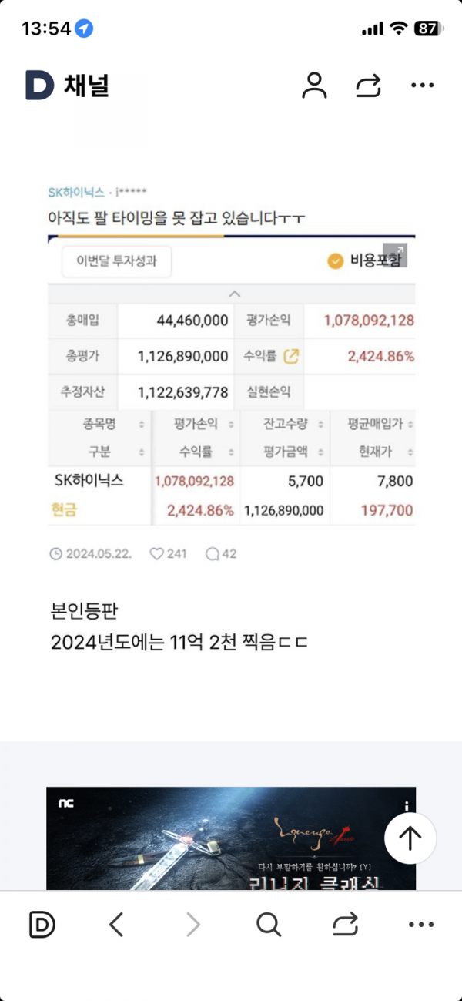Open bottom bar more options menu
Screen dimensions: 462x1001
coord(421,924)
